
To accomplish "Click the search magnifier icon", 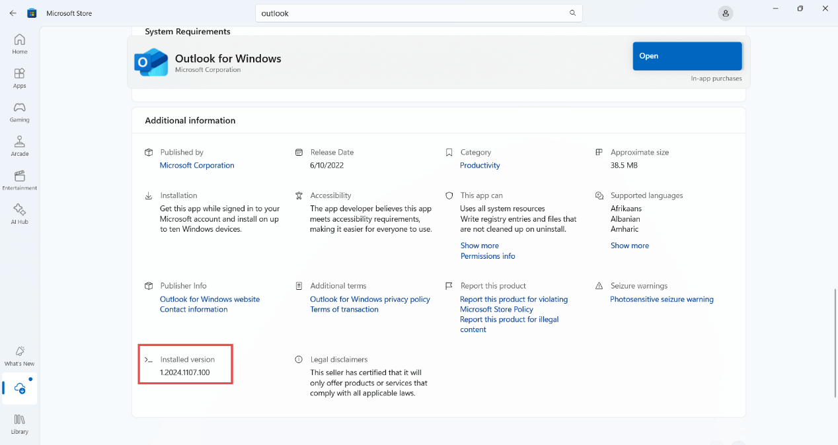I will click(572, 13).
